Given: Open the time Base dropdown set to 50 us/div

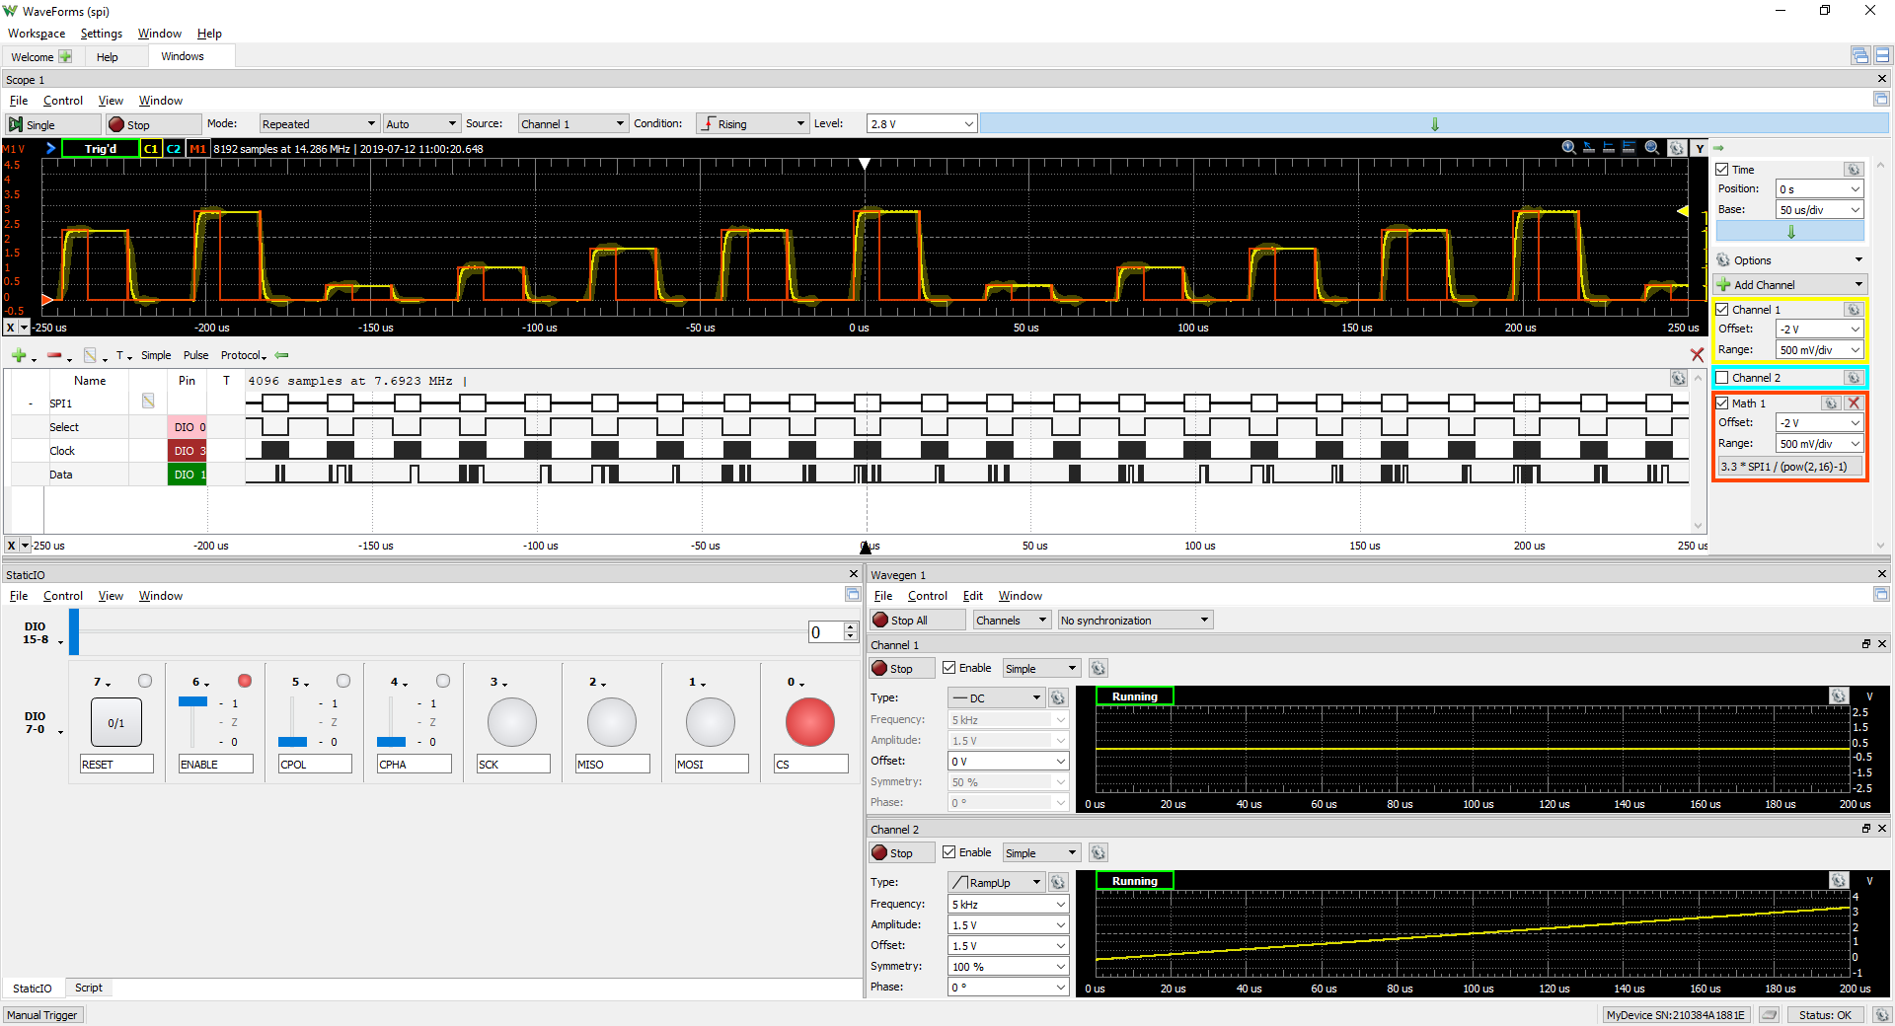Looking at the screenshot, I should [1820, 210].
